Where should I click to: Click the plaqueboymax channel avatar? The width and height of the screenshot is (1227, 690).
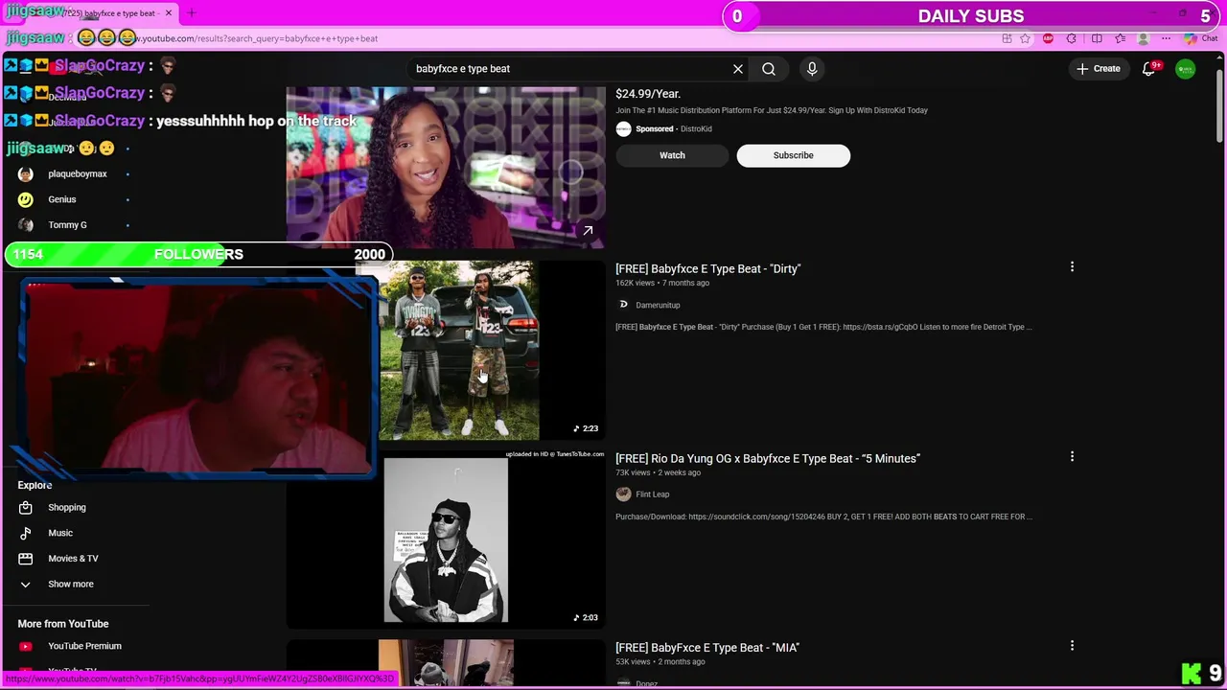point(26,174)
